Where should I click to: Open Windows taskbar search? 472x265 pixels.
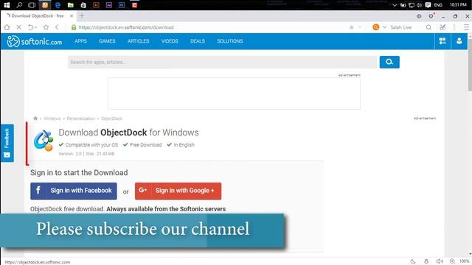click(19, 5)
